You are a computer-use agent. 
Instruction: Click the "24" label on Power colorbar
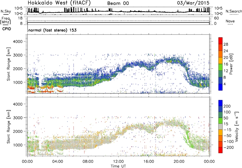(226, 51)
